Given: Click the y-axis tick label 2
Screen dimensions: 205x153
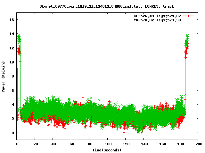Looking at the screenshot, I should [13, 119].
